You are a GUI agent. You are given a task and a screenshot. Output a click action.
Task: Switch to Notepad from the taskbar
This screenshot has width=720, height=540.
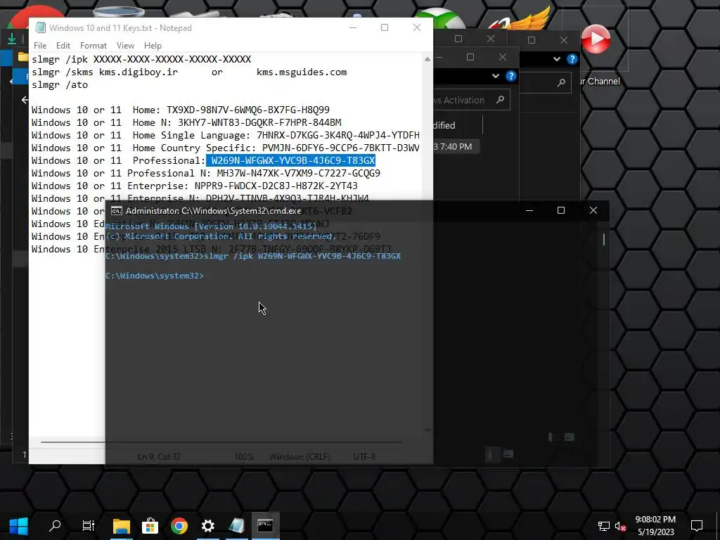click(x=237, y=526)
